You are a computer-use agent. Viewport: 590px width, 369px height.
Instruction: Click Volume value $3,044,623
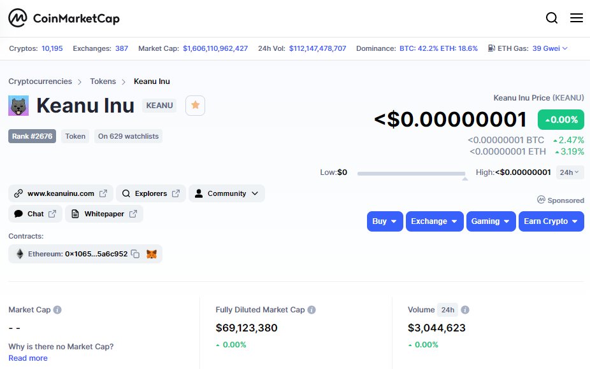436,328
